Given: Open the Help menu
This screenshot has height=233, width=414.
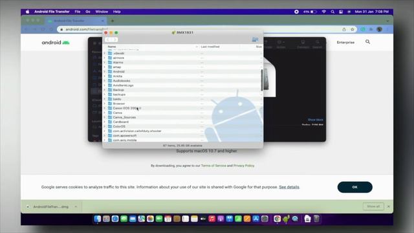Looking at the screenshot, I should pos(116,12).
